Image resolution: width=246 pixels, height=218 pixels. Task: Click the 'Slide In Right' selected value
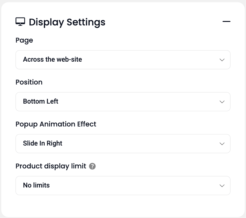[x=42, y=143]
